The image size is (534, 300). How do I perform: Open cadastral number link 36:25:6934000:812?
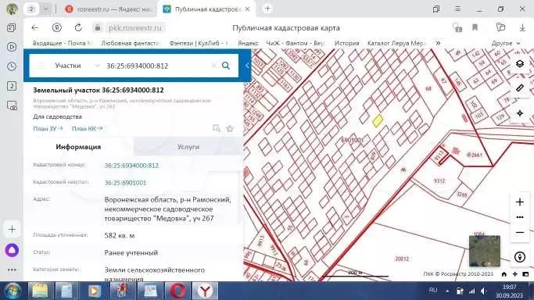(x=131, y=166)
